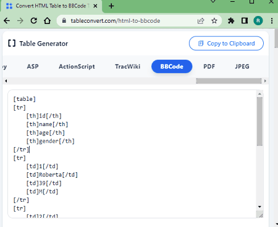Open the extensions puzzle icon
This screenshot has width=278, height=227.
coord(231,21)
